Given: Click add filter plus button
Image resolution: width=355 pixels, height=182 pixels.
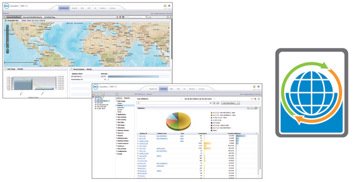Looking at the screenshot, I should [139, 103].
